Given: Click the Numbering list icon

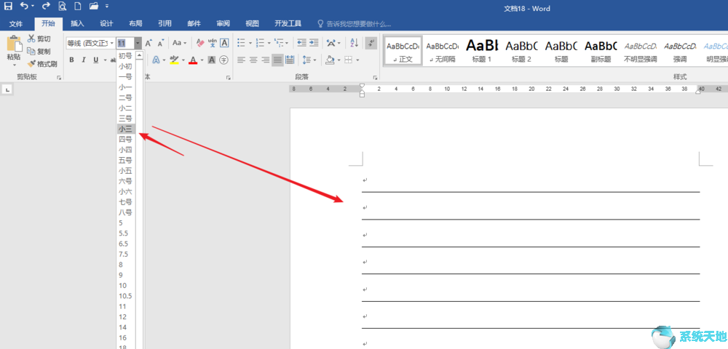Looking at the screenshot, I should (x=260, y=43).
